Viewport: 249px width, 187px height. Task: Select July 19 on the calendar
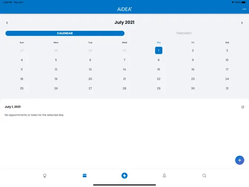pyautogui.click(x=56, y=79)
